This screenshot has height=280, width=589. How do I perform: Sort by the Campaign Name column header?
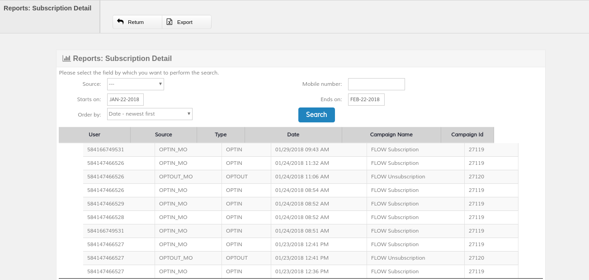pos(391,135)
